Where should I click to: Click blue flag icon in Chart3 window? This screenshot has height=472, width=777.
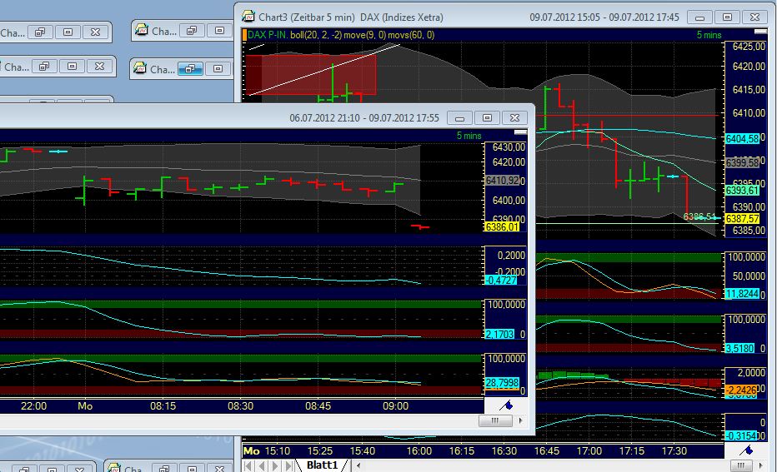coord(746,450)
